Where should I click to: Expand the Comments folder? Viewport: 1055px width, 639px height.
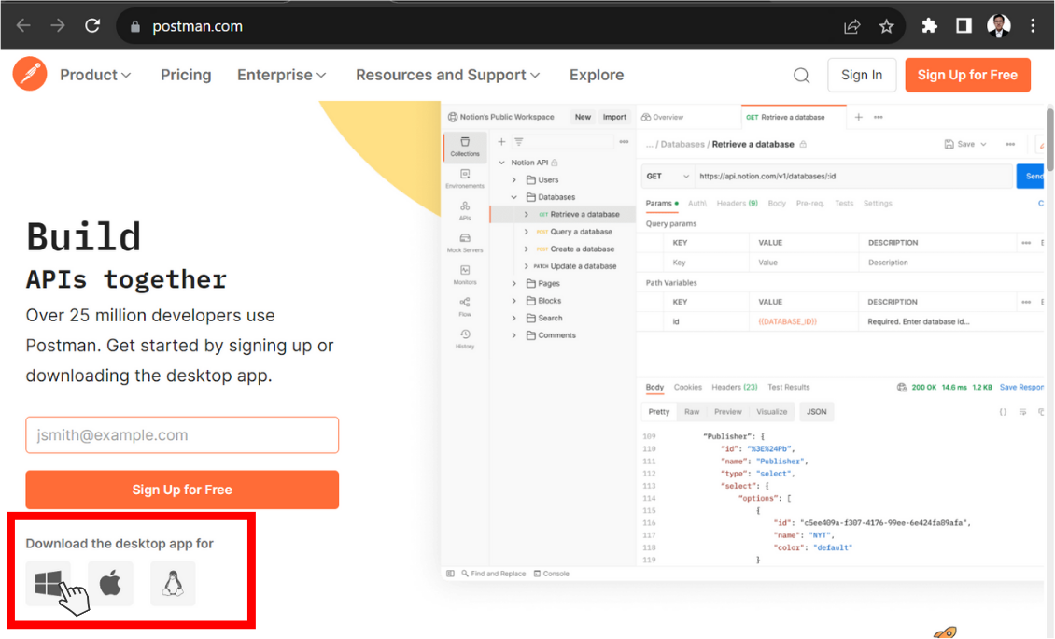click(x=514, y=335)
